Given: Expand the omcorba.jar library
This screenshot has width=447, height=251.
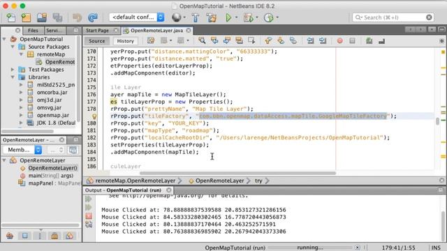Looking at the screenshot, I should tap(21, 92).
